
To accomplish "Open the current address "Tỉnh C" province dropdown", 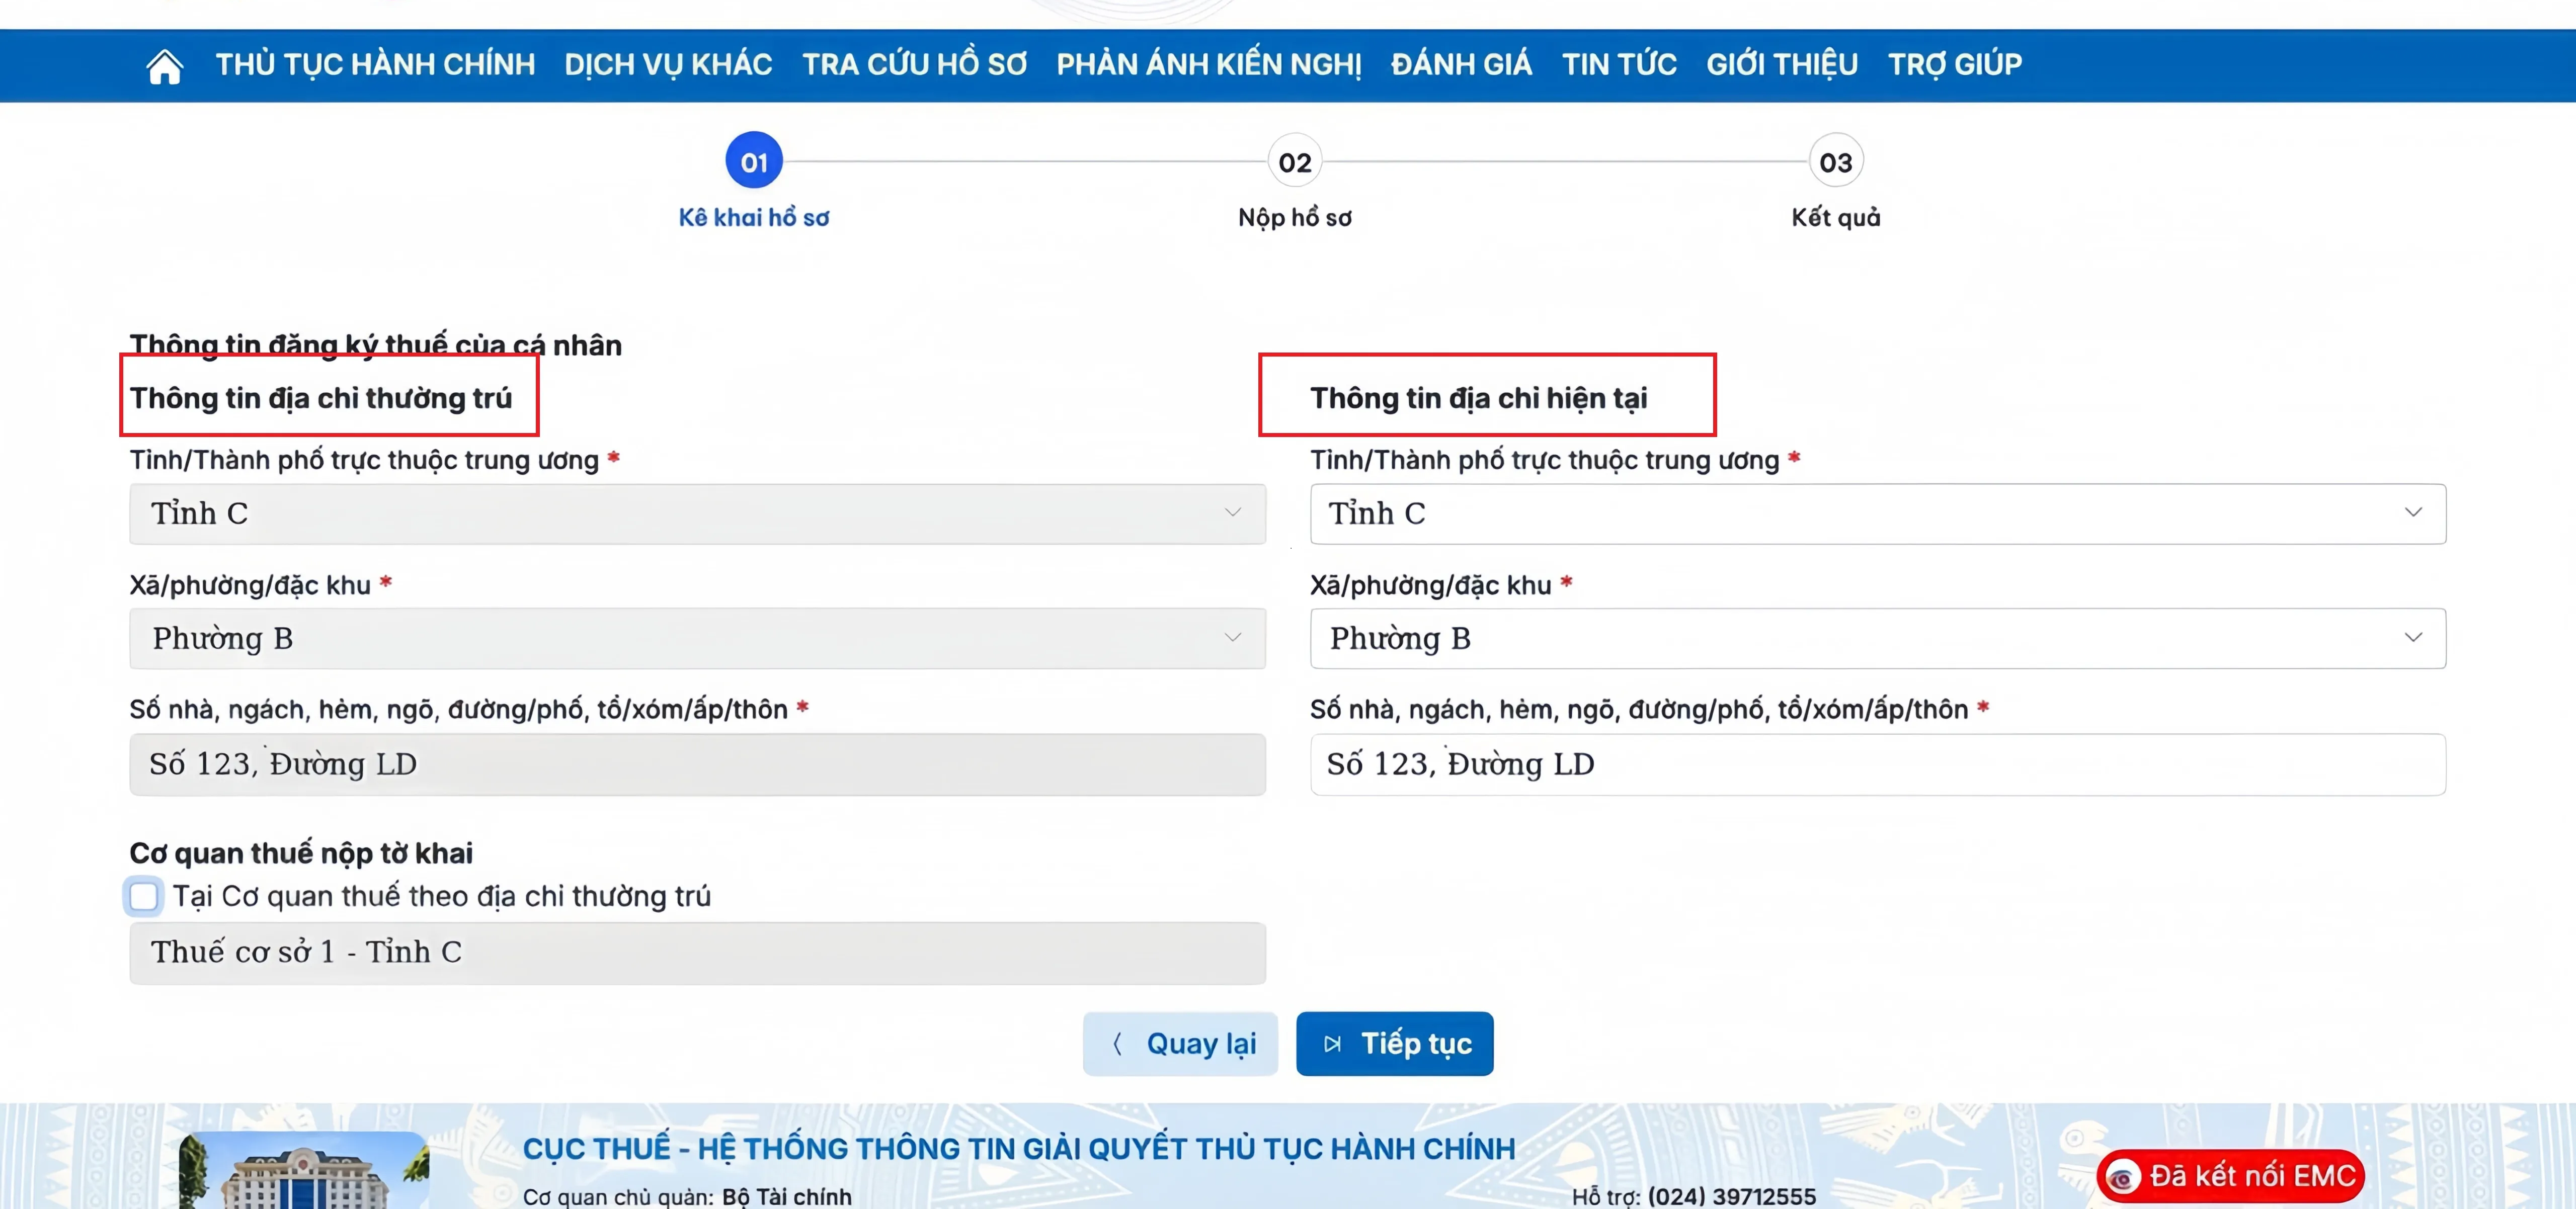I will [x=2414, y=513].
